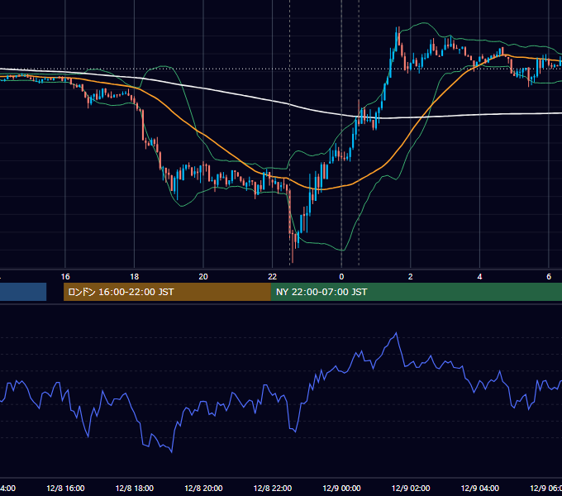
Task: Click hour label 6 under price chart
Action: [549, 277]
